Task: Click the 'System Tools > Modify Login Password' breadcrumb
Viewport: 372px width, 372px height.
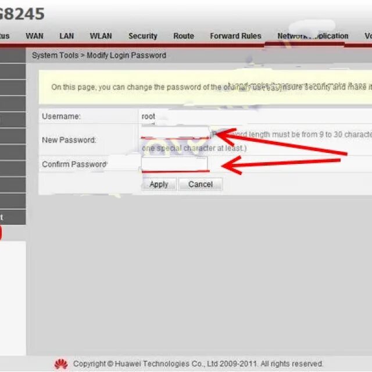Action: tap(99, 55)
